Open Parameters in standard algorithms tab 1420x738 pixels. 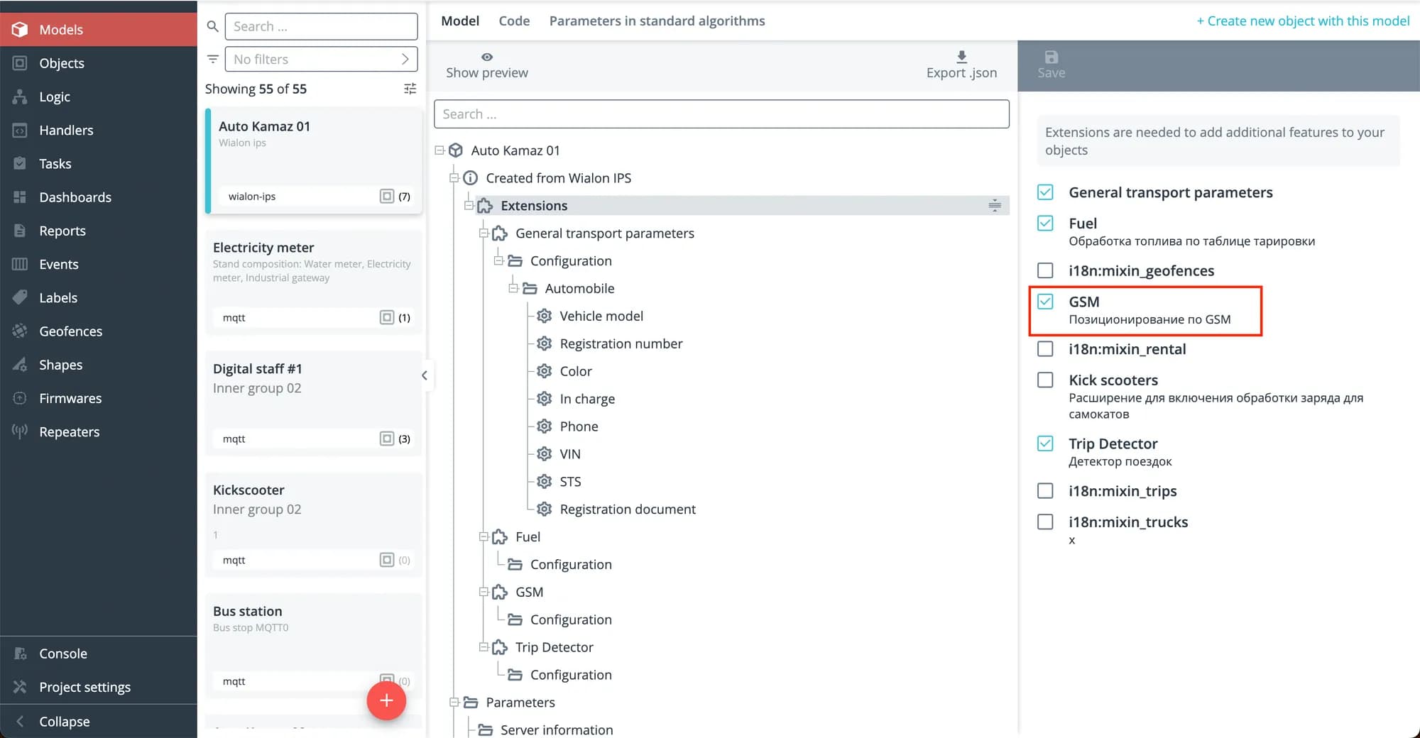(x=657, y=21)
